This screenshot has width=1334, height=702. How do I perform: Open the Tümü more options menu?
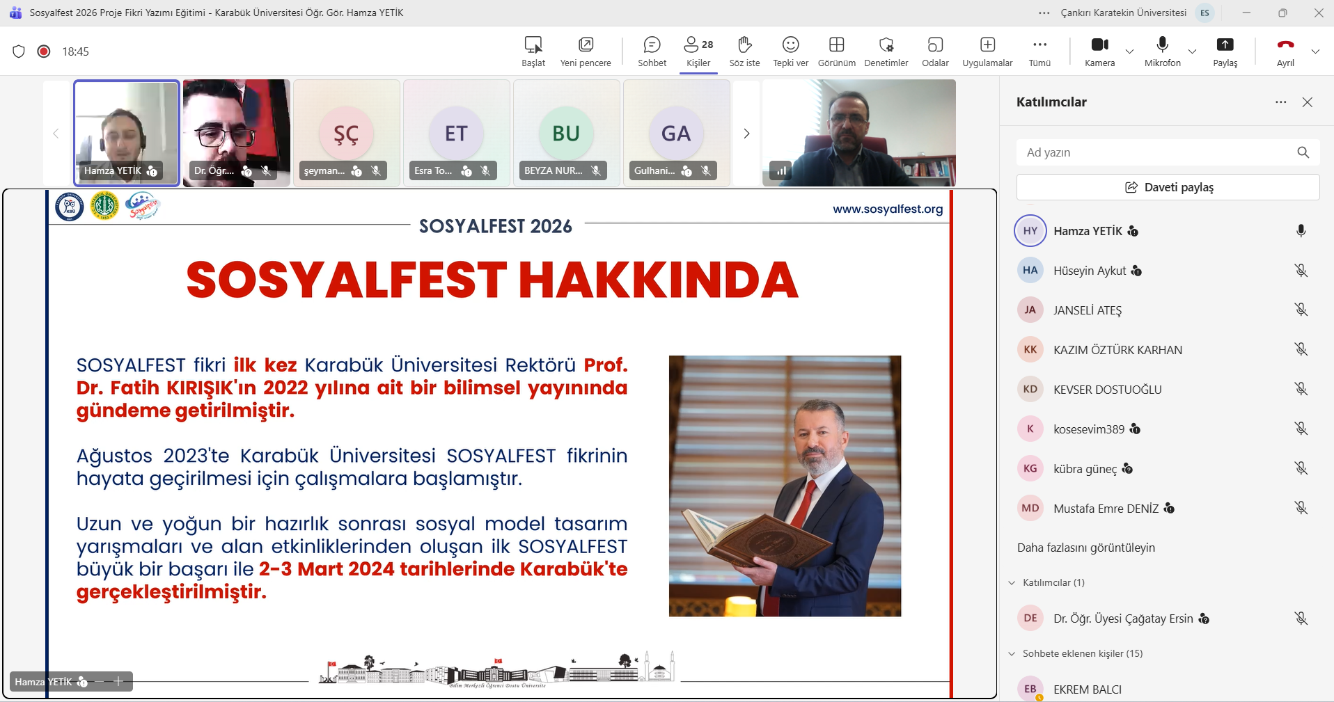coord(1039,51)
